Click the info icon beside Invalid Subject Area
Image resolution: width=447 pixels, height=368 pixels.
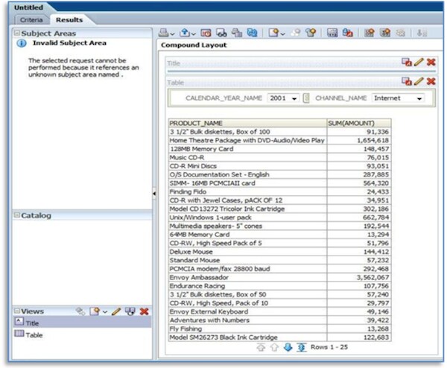click(22, 43)
